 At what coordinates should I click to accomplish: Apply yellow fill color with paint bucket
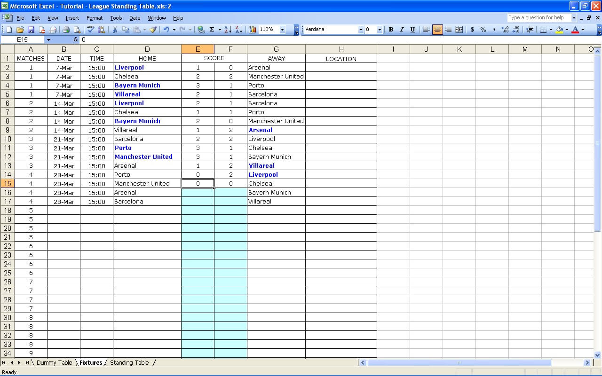[559, 30]
